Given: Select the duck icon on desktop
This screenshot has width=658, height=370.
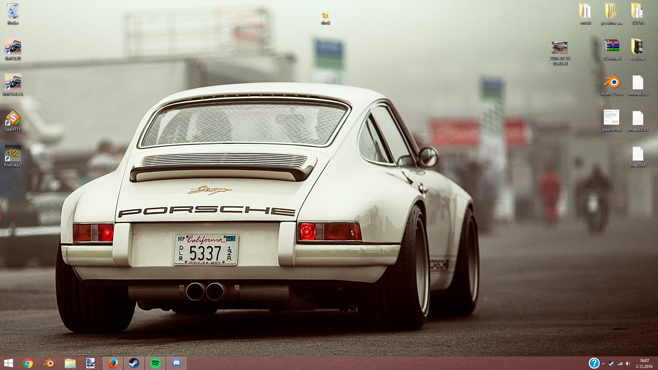Looking at the screenshot, I should coord(325,18).
